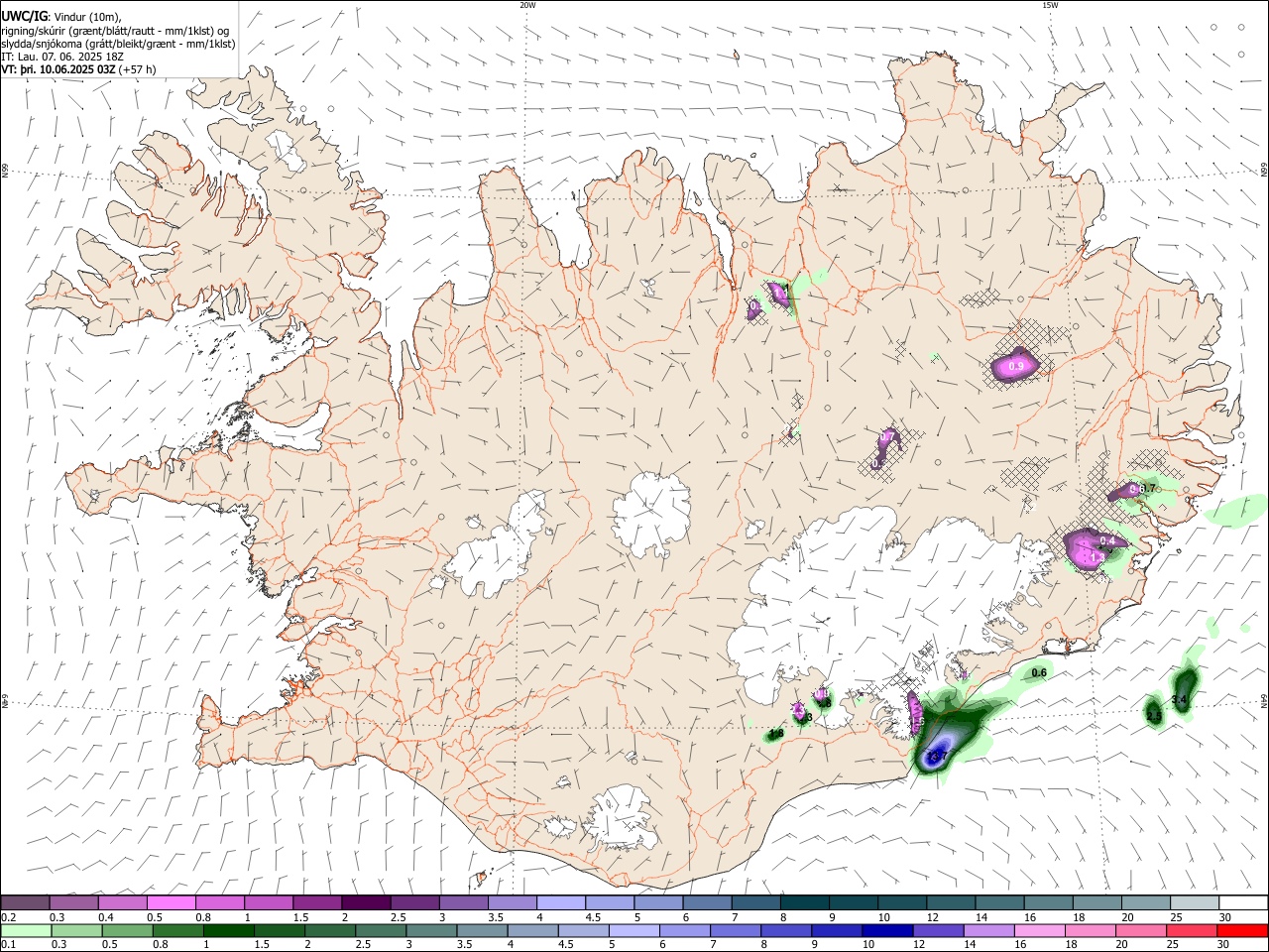Select the bright magenta snow swatch labeled 0.5

tap(171, 903)
